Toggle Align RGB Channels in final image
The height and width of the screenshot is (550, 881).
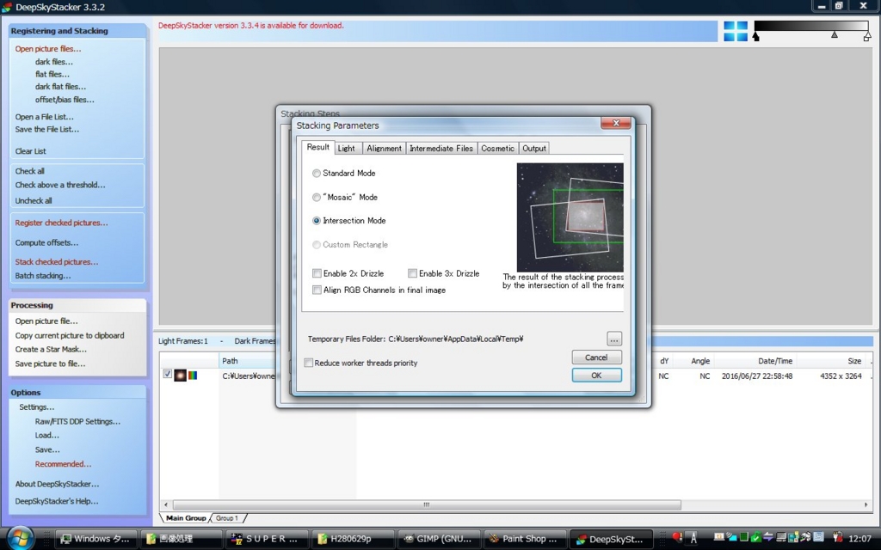coord(317,290)
